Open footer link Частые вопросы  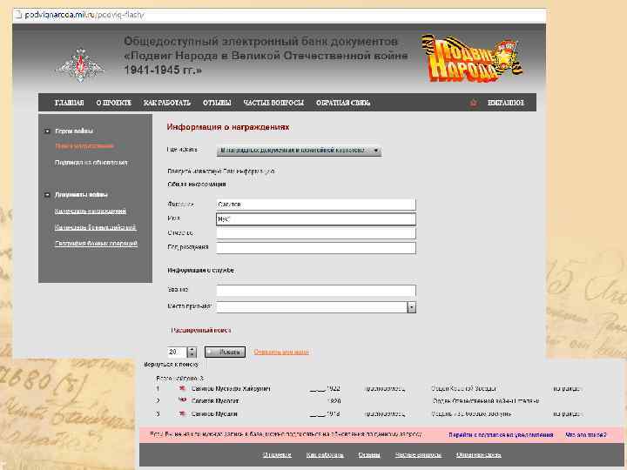418,455
